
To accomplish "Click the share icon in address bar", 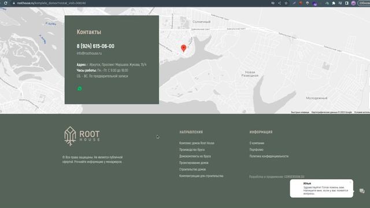I will (279, 3).
